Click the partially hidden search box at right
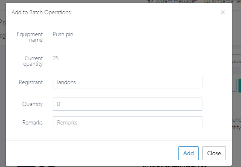Image resolution: width=241 pixels, height=167 pixels. click(x=236, y=61)
